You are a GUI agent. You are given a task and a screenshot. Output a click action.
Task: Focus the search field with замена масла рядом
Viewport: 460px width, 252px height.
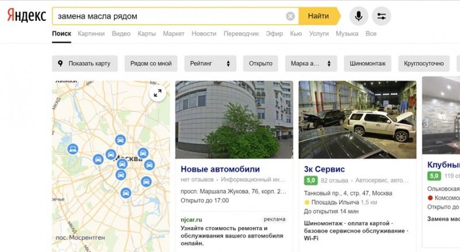coord(175,16)
